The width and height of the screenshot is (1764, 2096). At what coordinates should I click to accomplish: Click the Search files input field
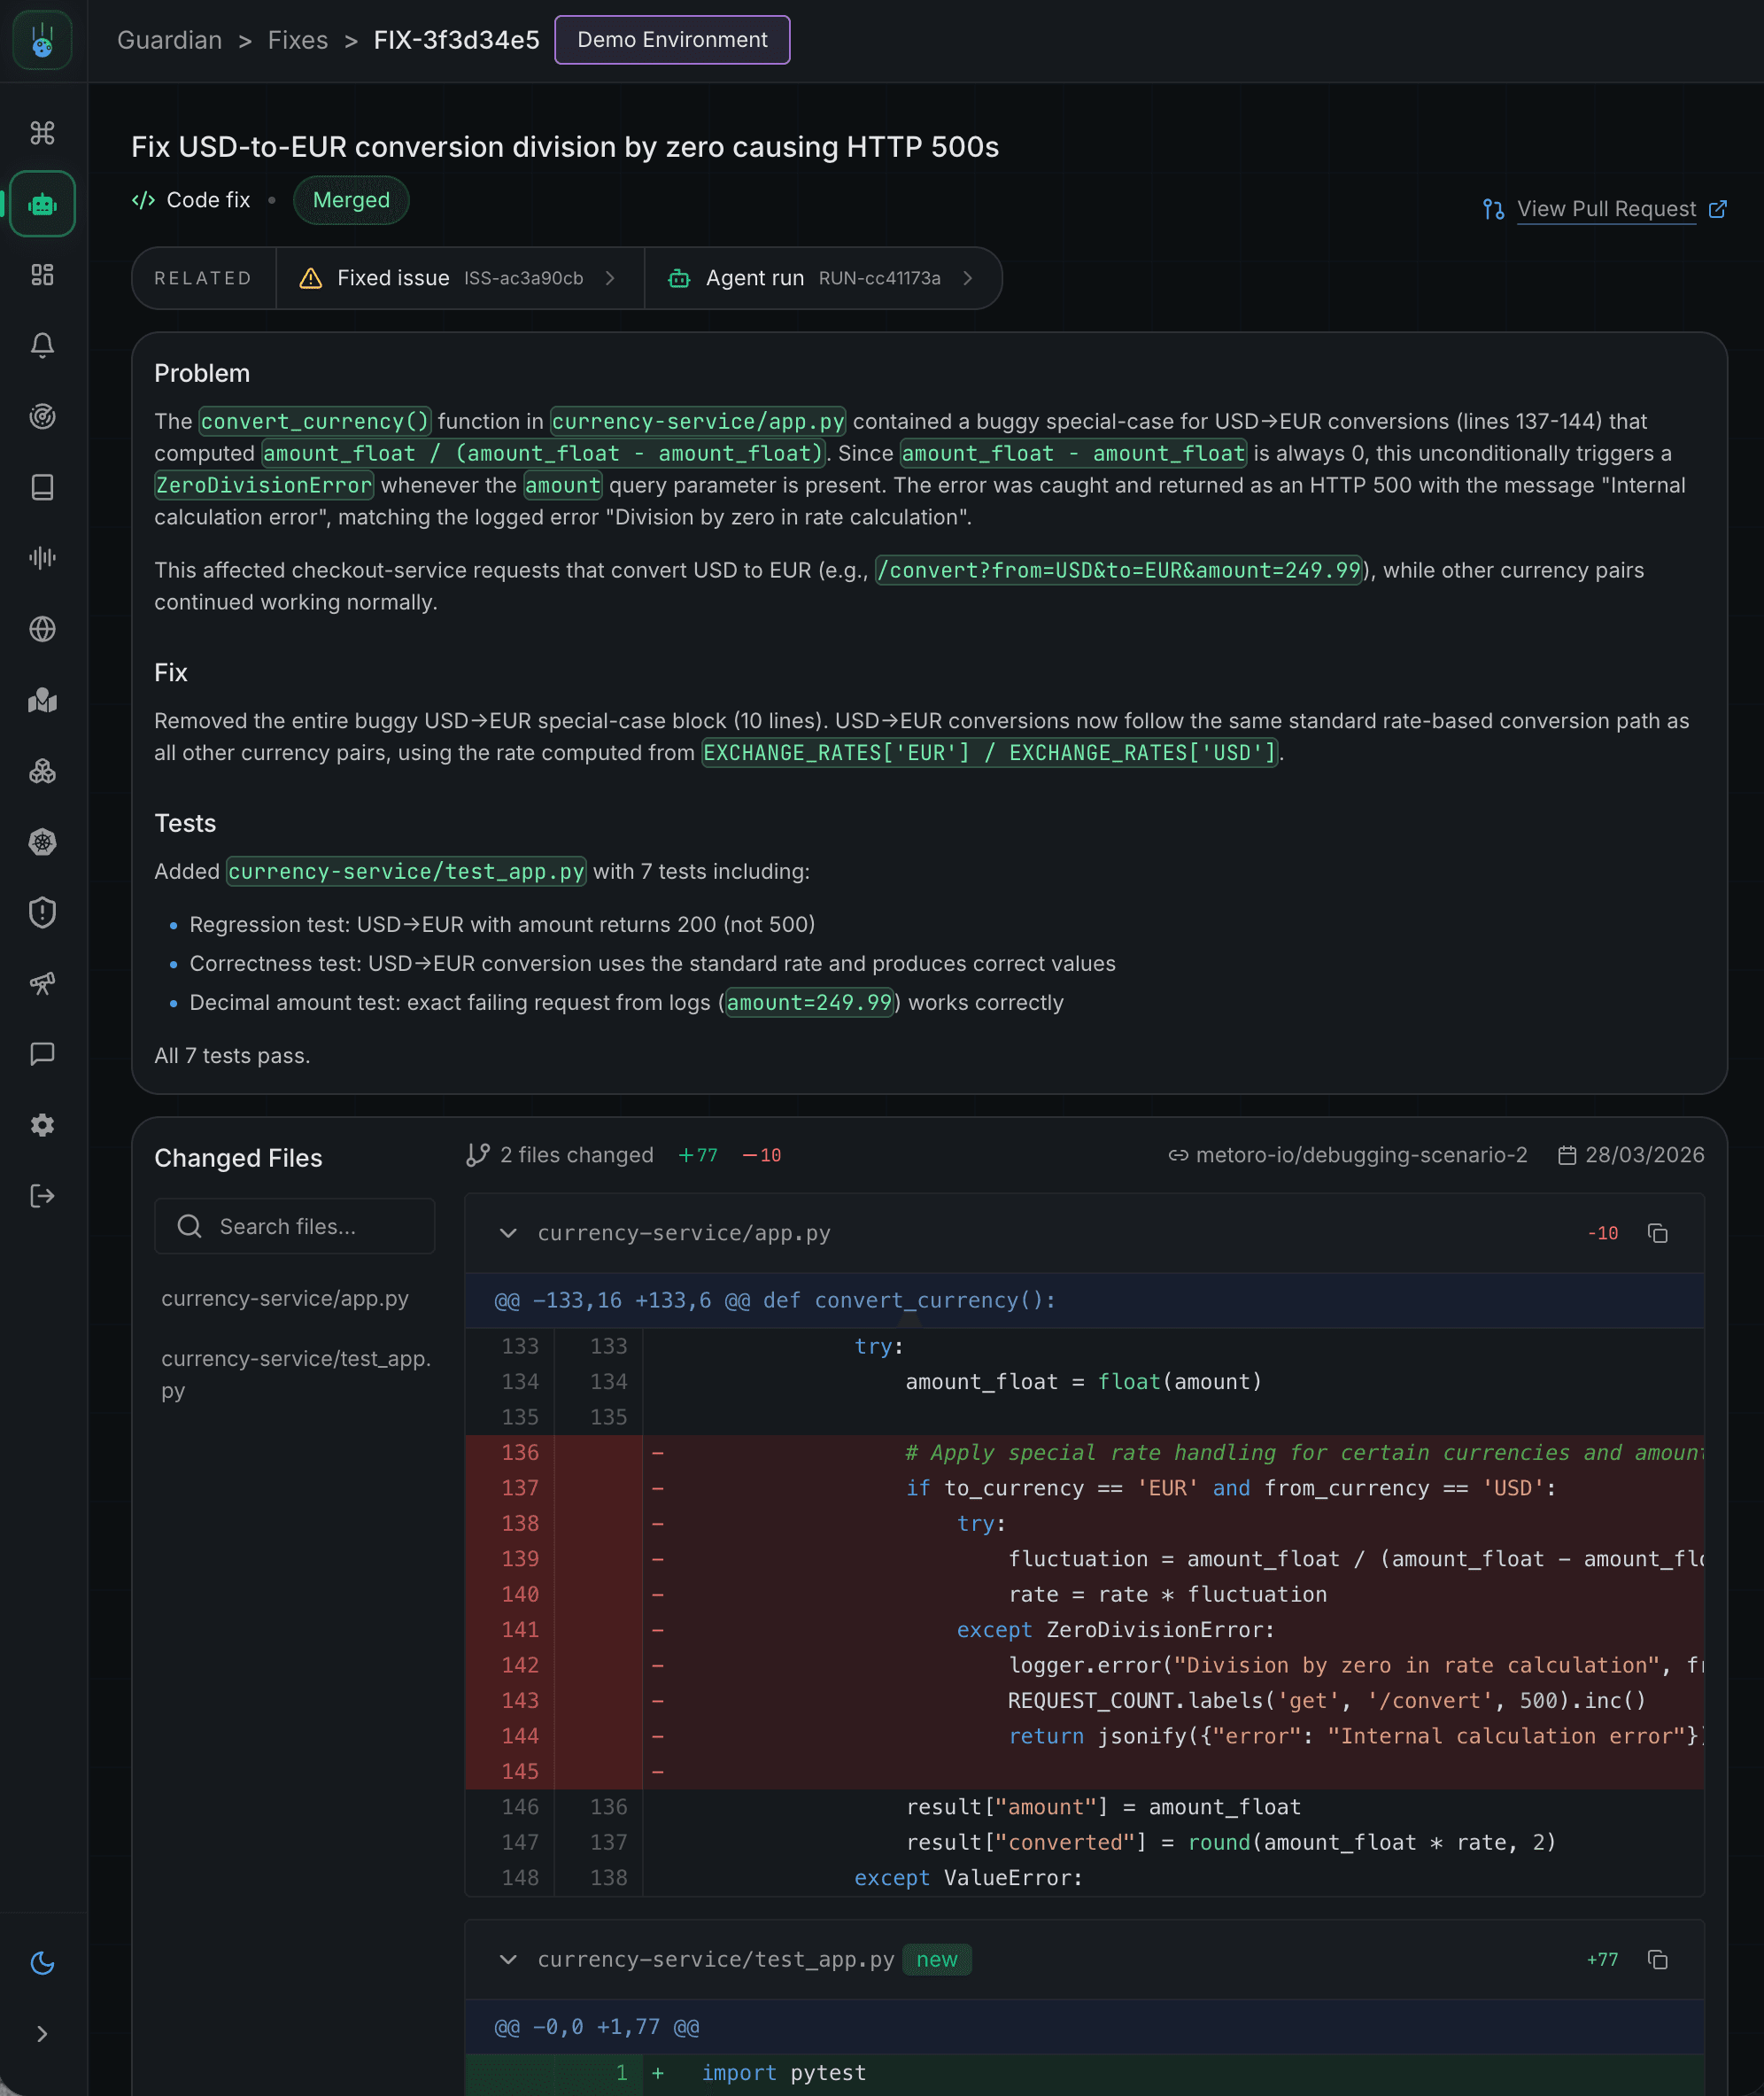pos(294,1225)
